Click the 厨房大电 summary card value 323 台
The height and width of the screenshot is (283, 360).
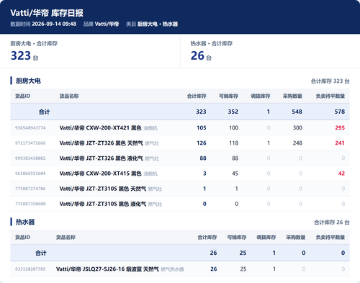coord(24,55)
